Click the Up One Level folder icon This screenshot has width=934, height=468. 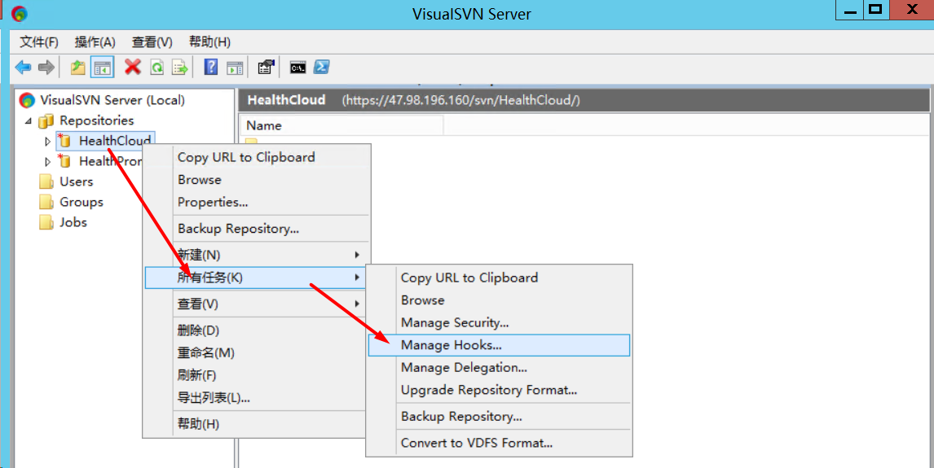pyautogui.click(x=78, y=68)
